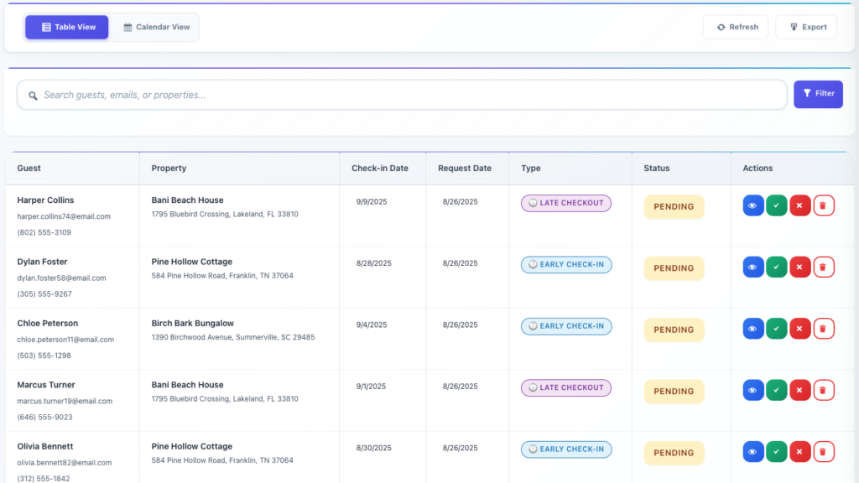Approve Olivia Bennett's early check-in request
859x483 pixels.
pos(777,452)
